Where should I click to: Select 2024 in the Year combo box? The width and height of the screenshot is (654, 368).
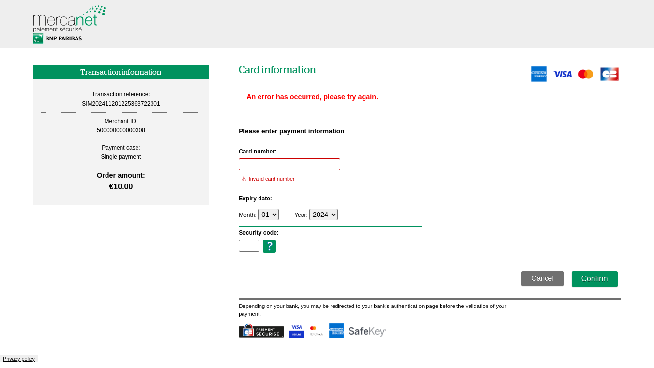323,214
